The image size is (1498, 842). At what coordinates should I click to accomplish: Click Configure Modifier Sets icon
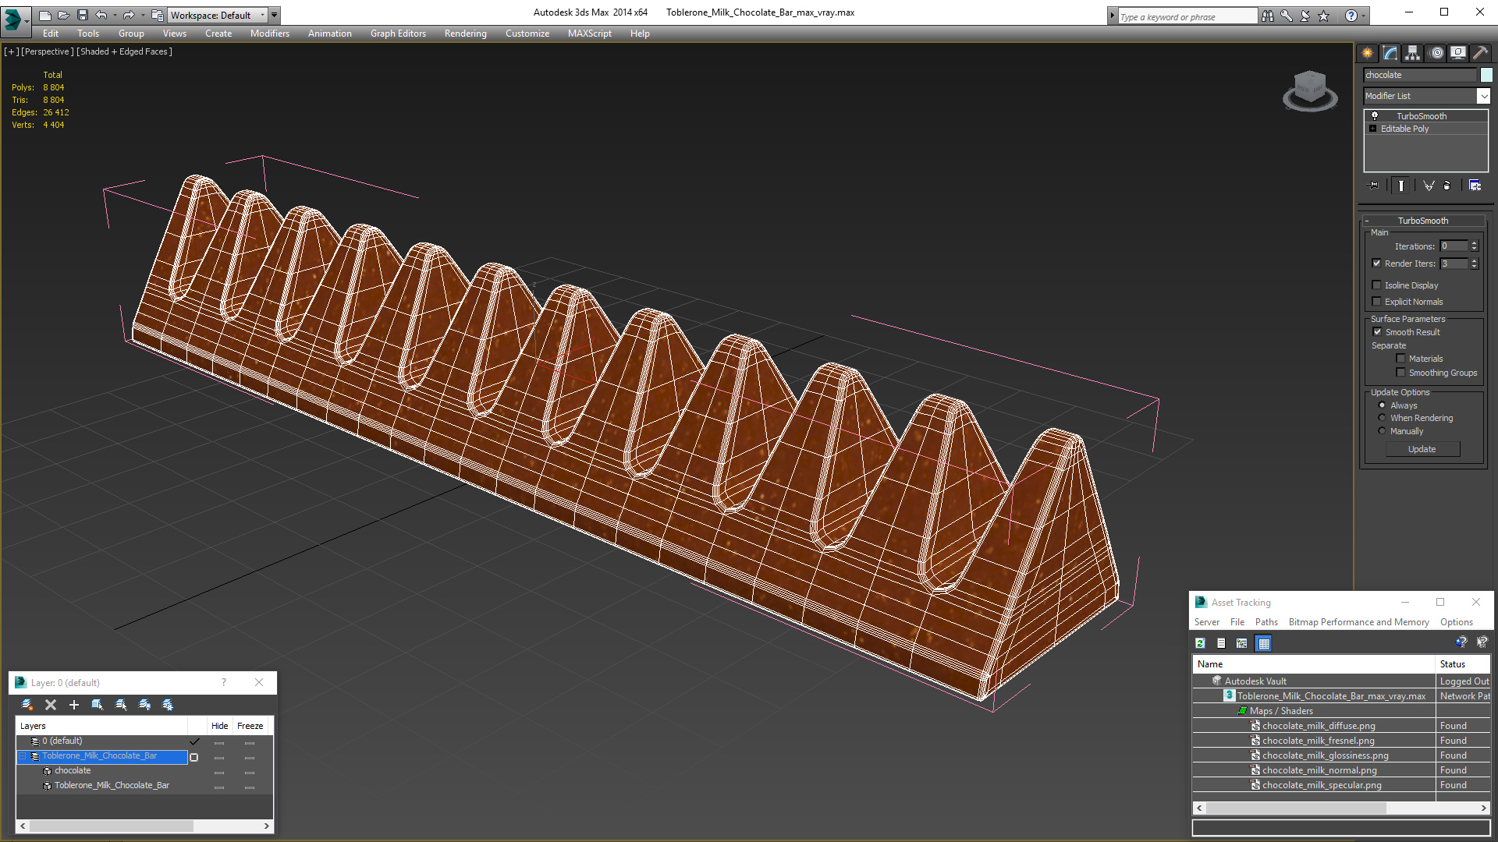(x=1475, y=186)
